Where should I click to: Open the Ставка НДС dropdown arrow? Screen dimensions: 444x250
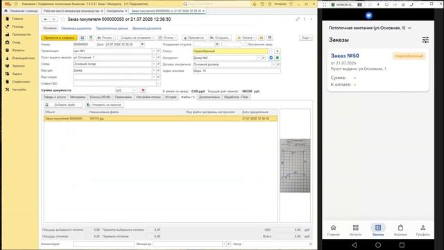[158, 83]
